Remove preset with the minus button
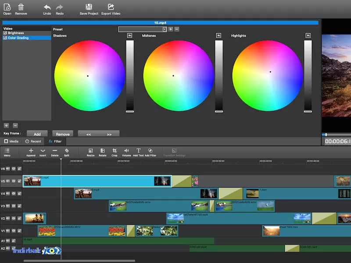The image size is (351, 263). point(177,29)
